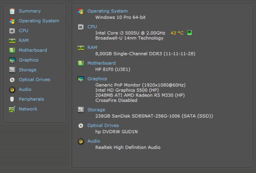Click the Optical Drives disc icon in summary panel

[81, 126]
